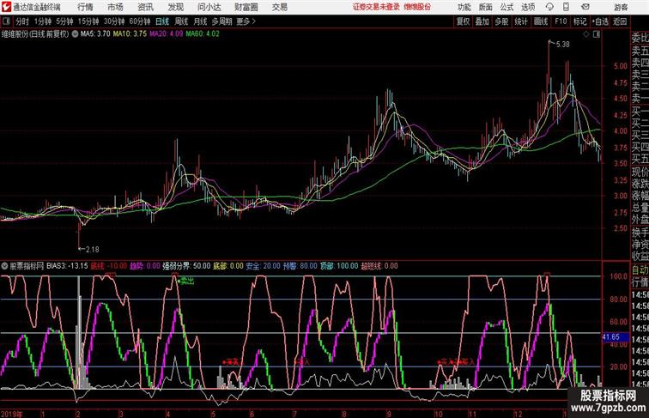Switch to the 5分钟 period tab
This screenshot has width=649, height=418.
[64, 21]
